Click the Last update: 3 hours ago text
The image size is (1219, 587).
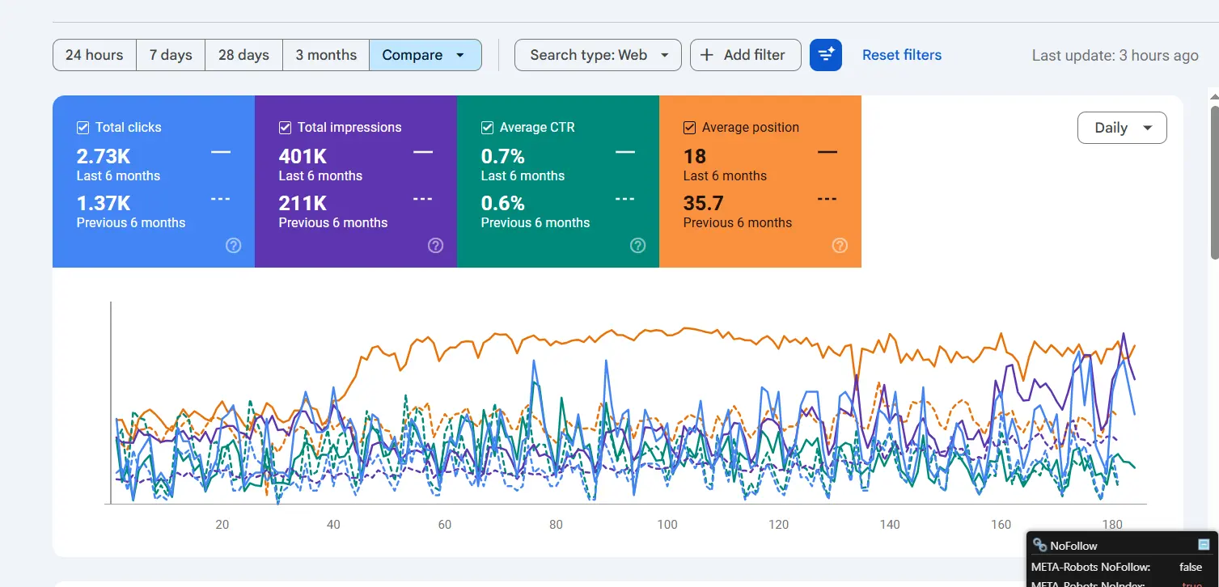(x=1115, y=55)
